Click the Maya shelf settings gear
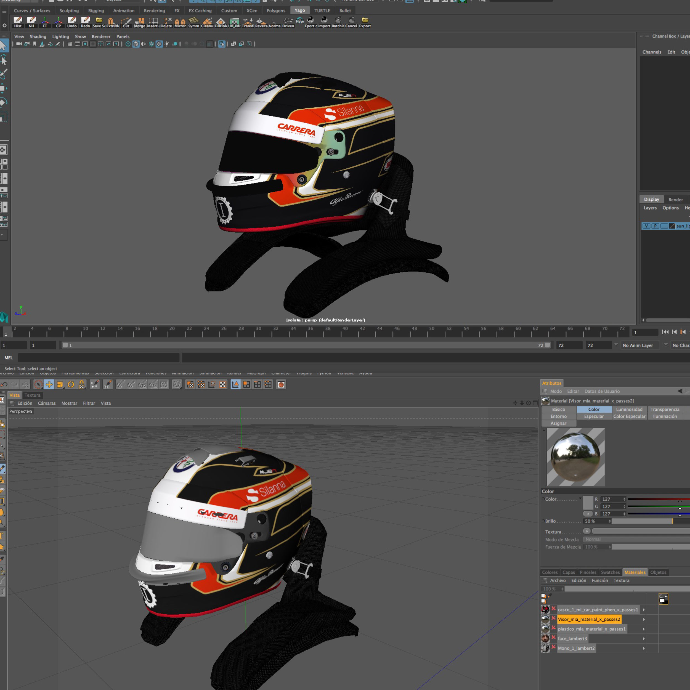Image resolution: width=690 pixels, height=690 pixels. [4, 25]
